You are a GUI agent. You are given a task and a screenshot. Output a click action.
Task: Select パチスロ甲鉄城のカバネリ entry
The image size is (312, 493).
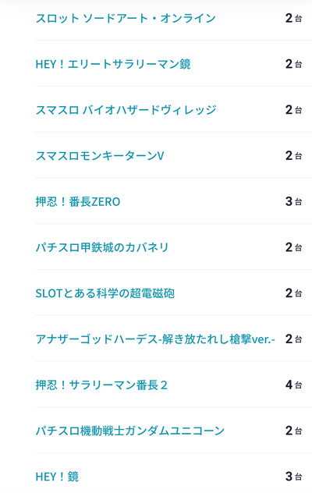(x=102, y=247)
